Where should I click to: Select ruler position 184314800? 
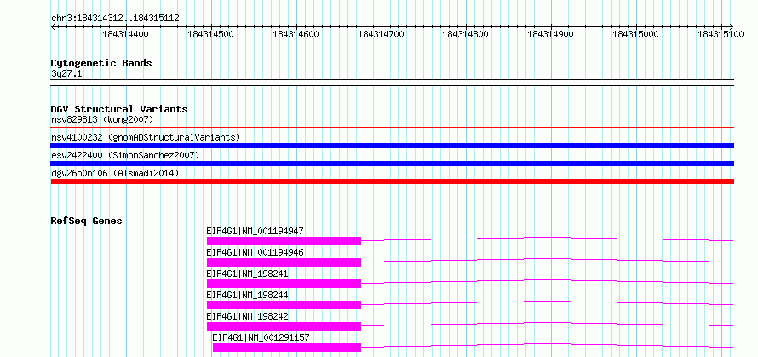coord(466,34)
